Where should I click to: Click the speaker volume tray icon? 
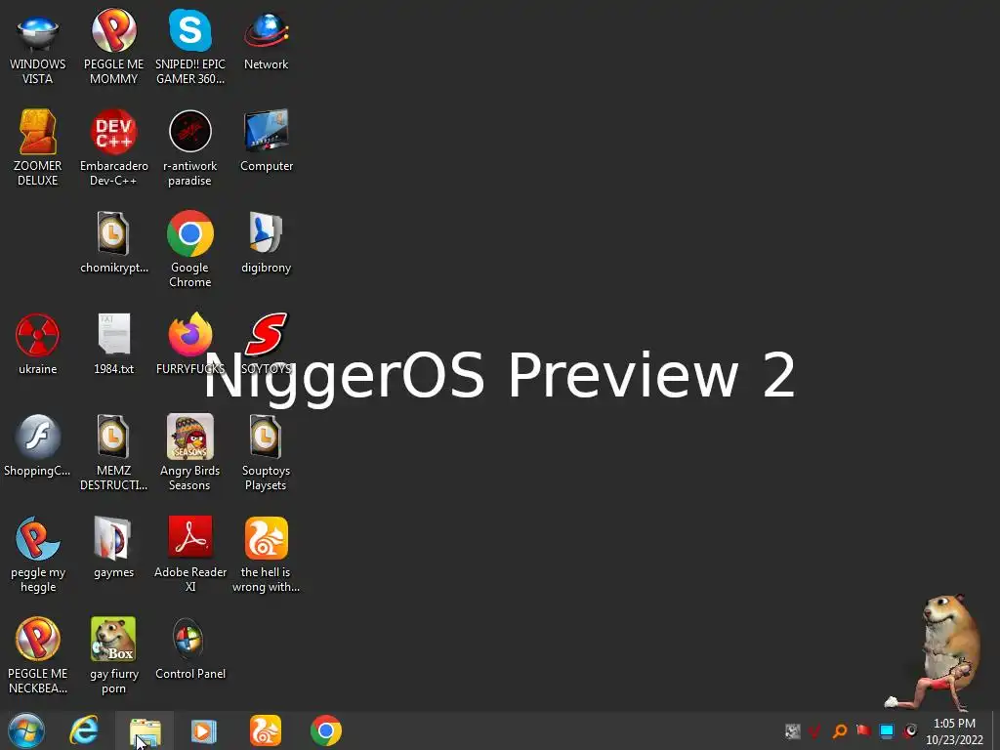point(910,731)
